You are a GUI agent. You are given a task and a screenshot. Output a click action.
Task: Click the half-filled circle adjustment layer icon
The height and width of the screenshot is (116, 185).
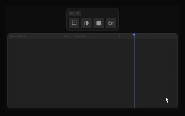[x=86, y=23]
